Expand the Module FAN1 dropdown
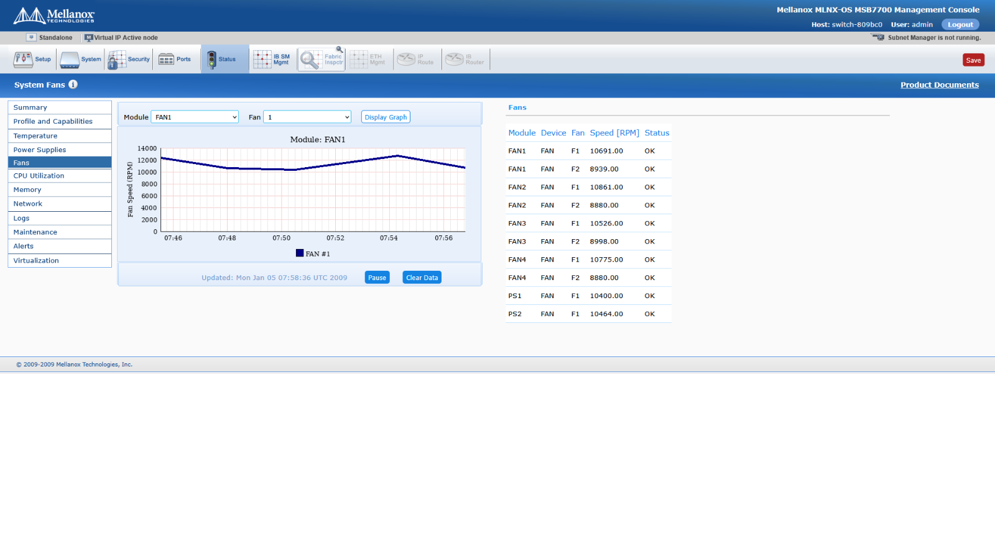This screenshot has height=559, width=995. 195,117
